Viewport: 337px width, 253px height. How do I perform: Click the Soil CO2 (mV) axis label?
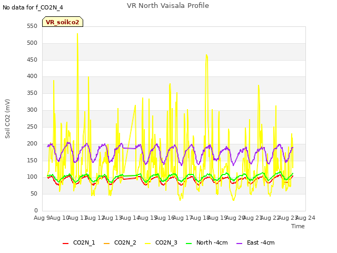coord(7,119)
